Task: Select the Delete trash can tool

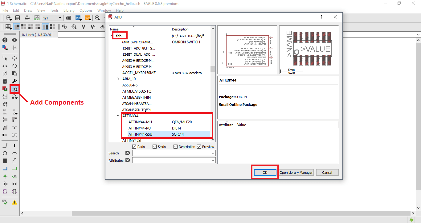Action: [x=5, y=81]
